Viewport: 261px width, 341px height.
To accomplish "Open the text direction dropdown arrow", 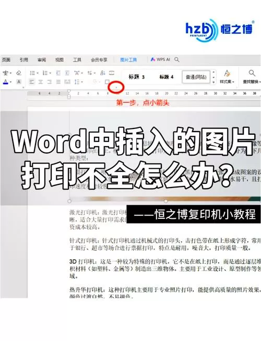I will point(94,73).
